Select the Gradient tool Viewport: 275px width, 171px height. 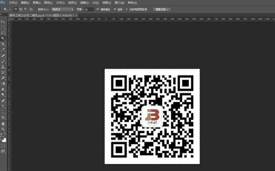tap(3, 84)
